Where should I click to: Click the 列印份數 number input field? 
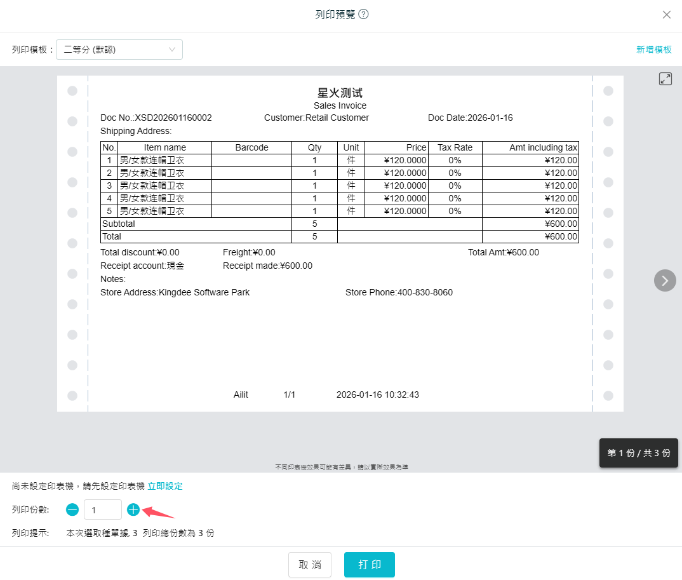click(102, 509)
